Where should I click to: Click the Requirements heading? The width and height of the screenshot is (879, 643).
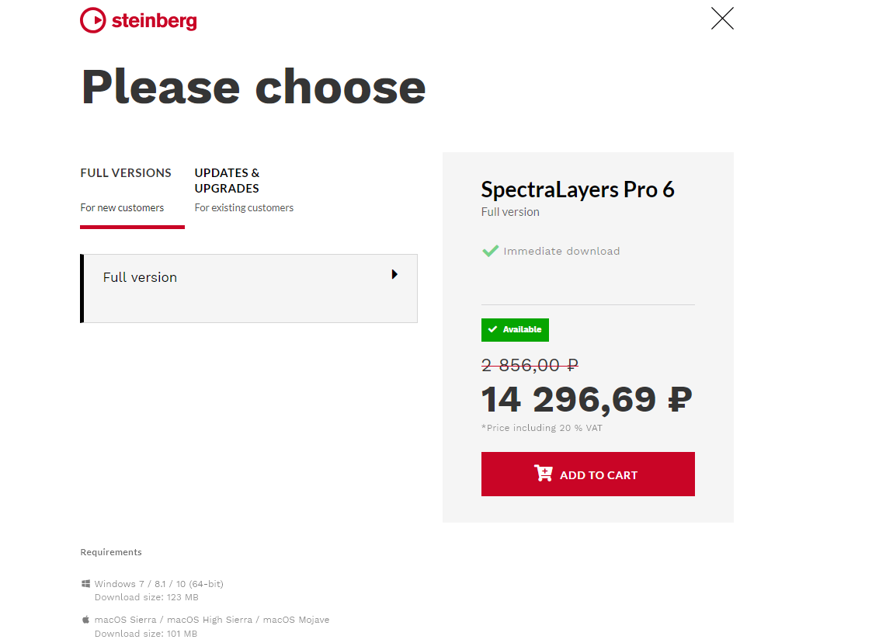coord(111,552)
